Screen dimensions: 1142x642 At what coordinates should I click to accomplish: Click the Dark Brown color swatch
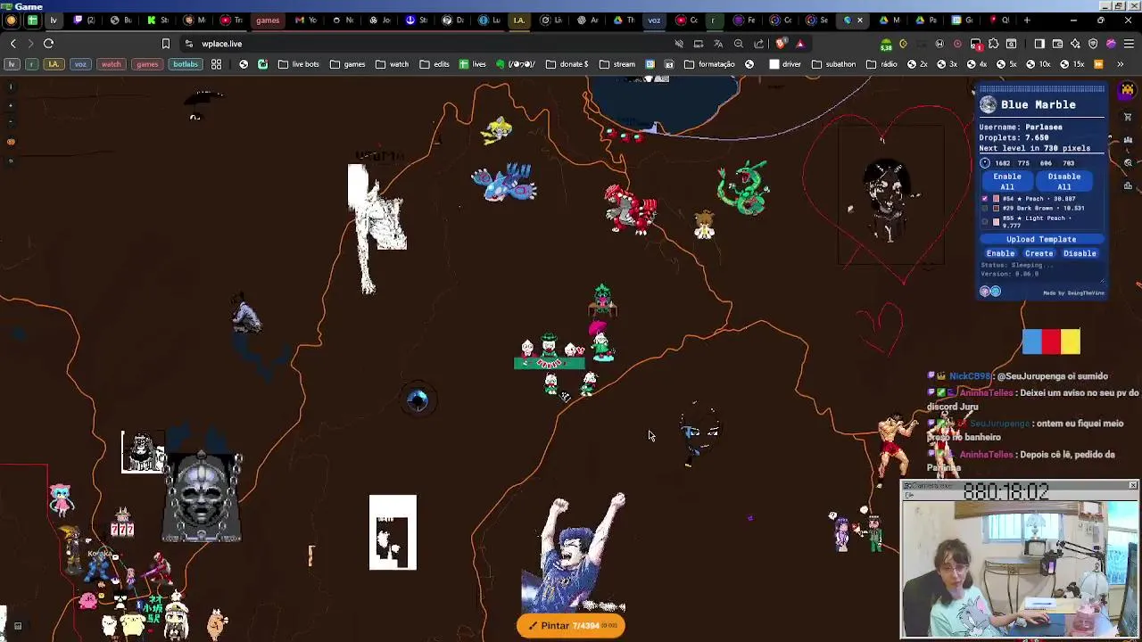coord(996,208)
